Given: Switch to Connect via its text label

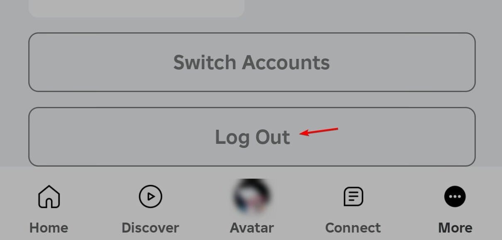Looking at the screenshot, I should pyautogui.click(x=353, y=228).
